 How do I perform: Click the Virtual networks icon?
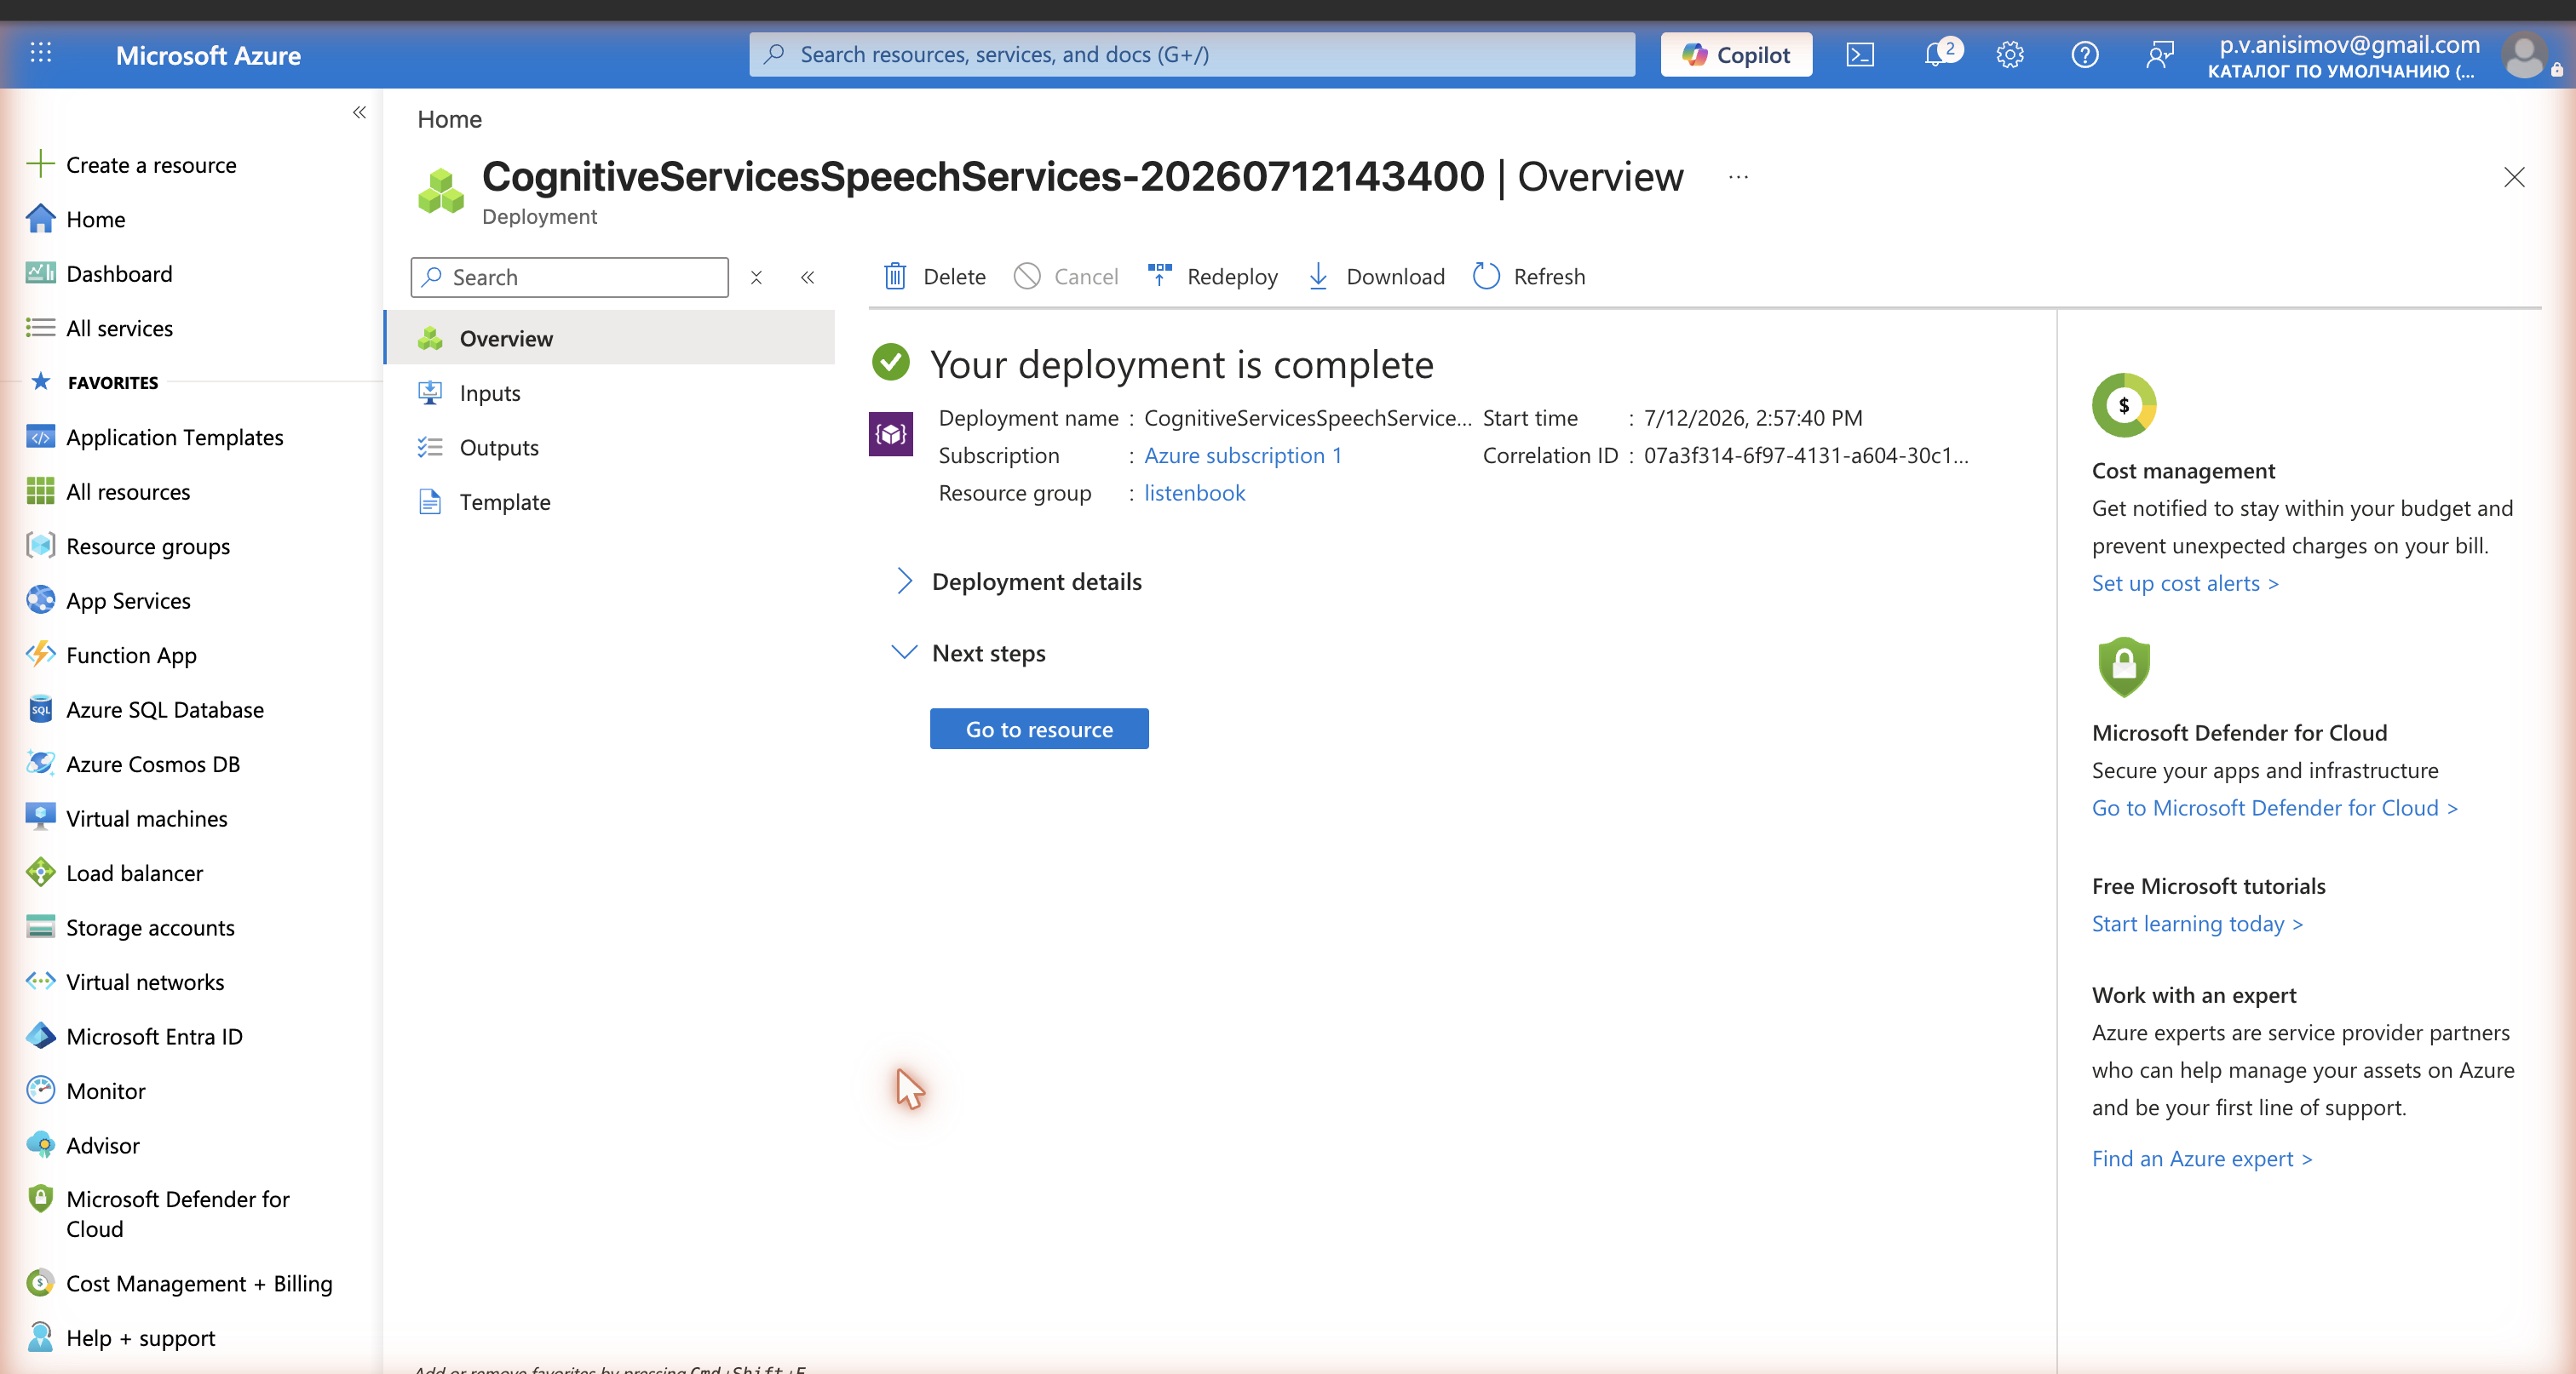tap(40, 982)
